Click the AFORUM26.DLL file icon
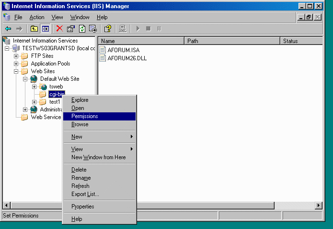The width and height of the screenshot is (333, 229). [x=103, y=58]
